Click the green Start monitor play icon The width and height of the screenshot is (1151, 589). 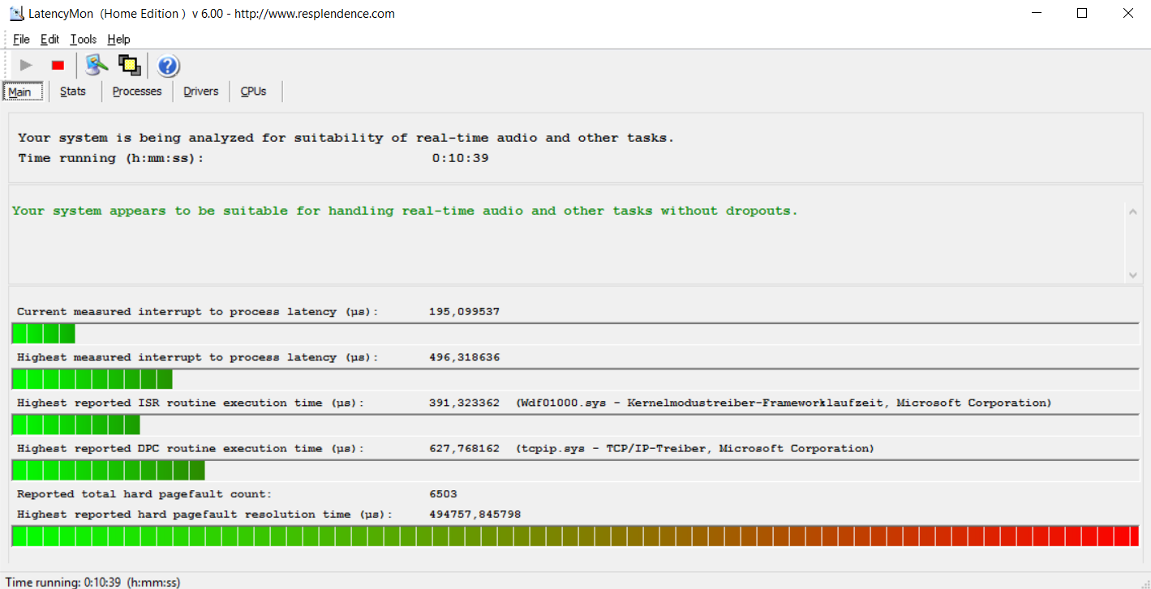[27, 66]
